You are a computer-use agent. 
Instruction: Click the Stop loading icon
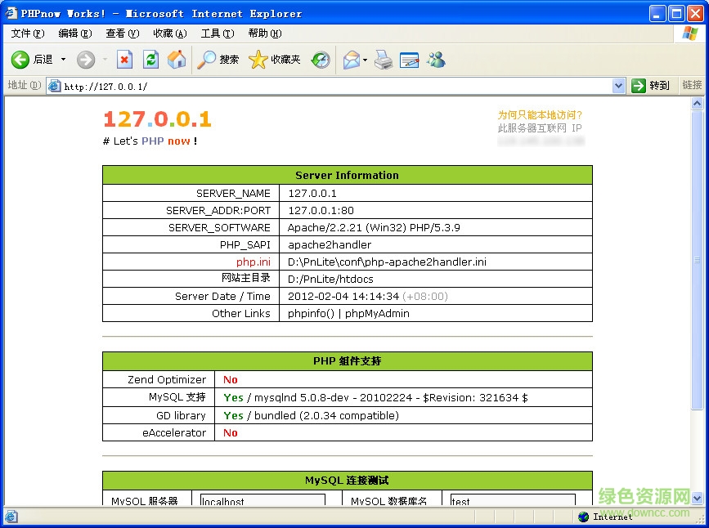click(124, 59)
